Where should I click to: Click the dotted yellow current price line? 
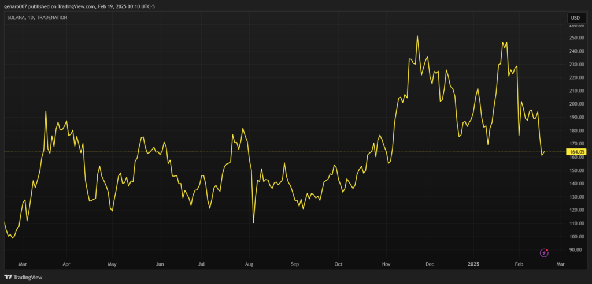click(x=289, y=152)
